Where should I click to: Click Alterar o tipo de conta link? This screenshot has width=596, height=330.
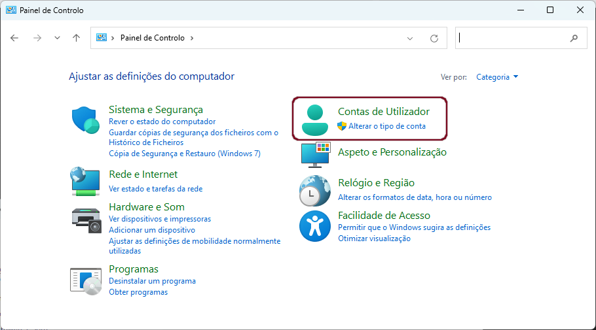pos(387,126)
